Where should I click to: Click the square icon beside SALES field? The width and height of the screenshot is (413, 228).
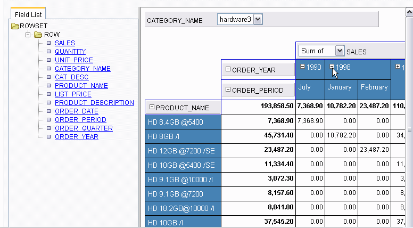[48, 43]
